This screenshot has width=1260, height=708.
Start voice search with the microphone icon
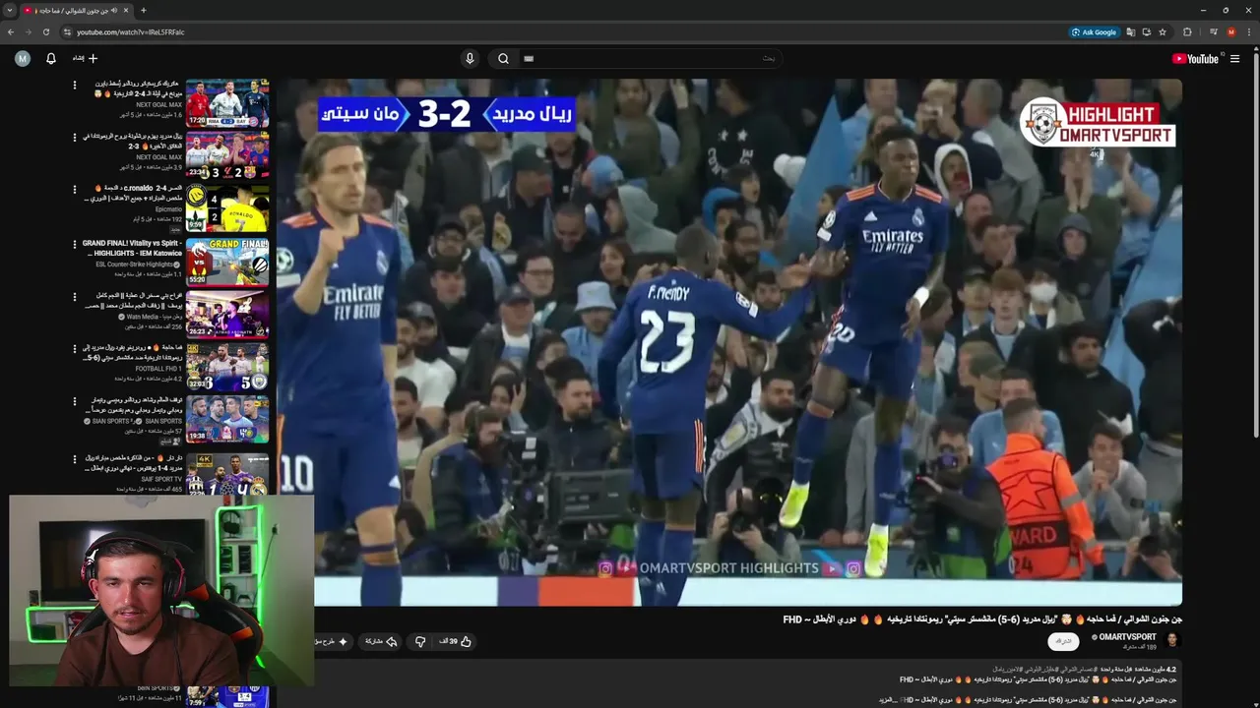tap(470, 59)
